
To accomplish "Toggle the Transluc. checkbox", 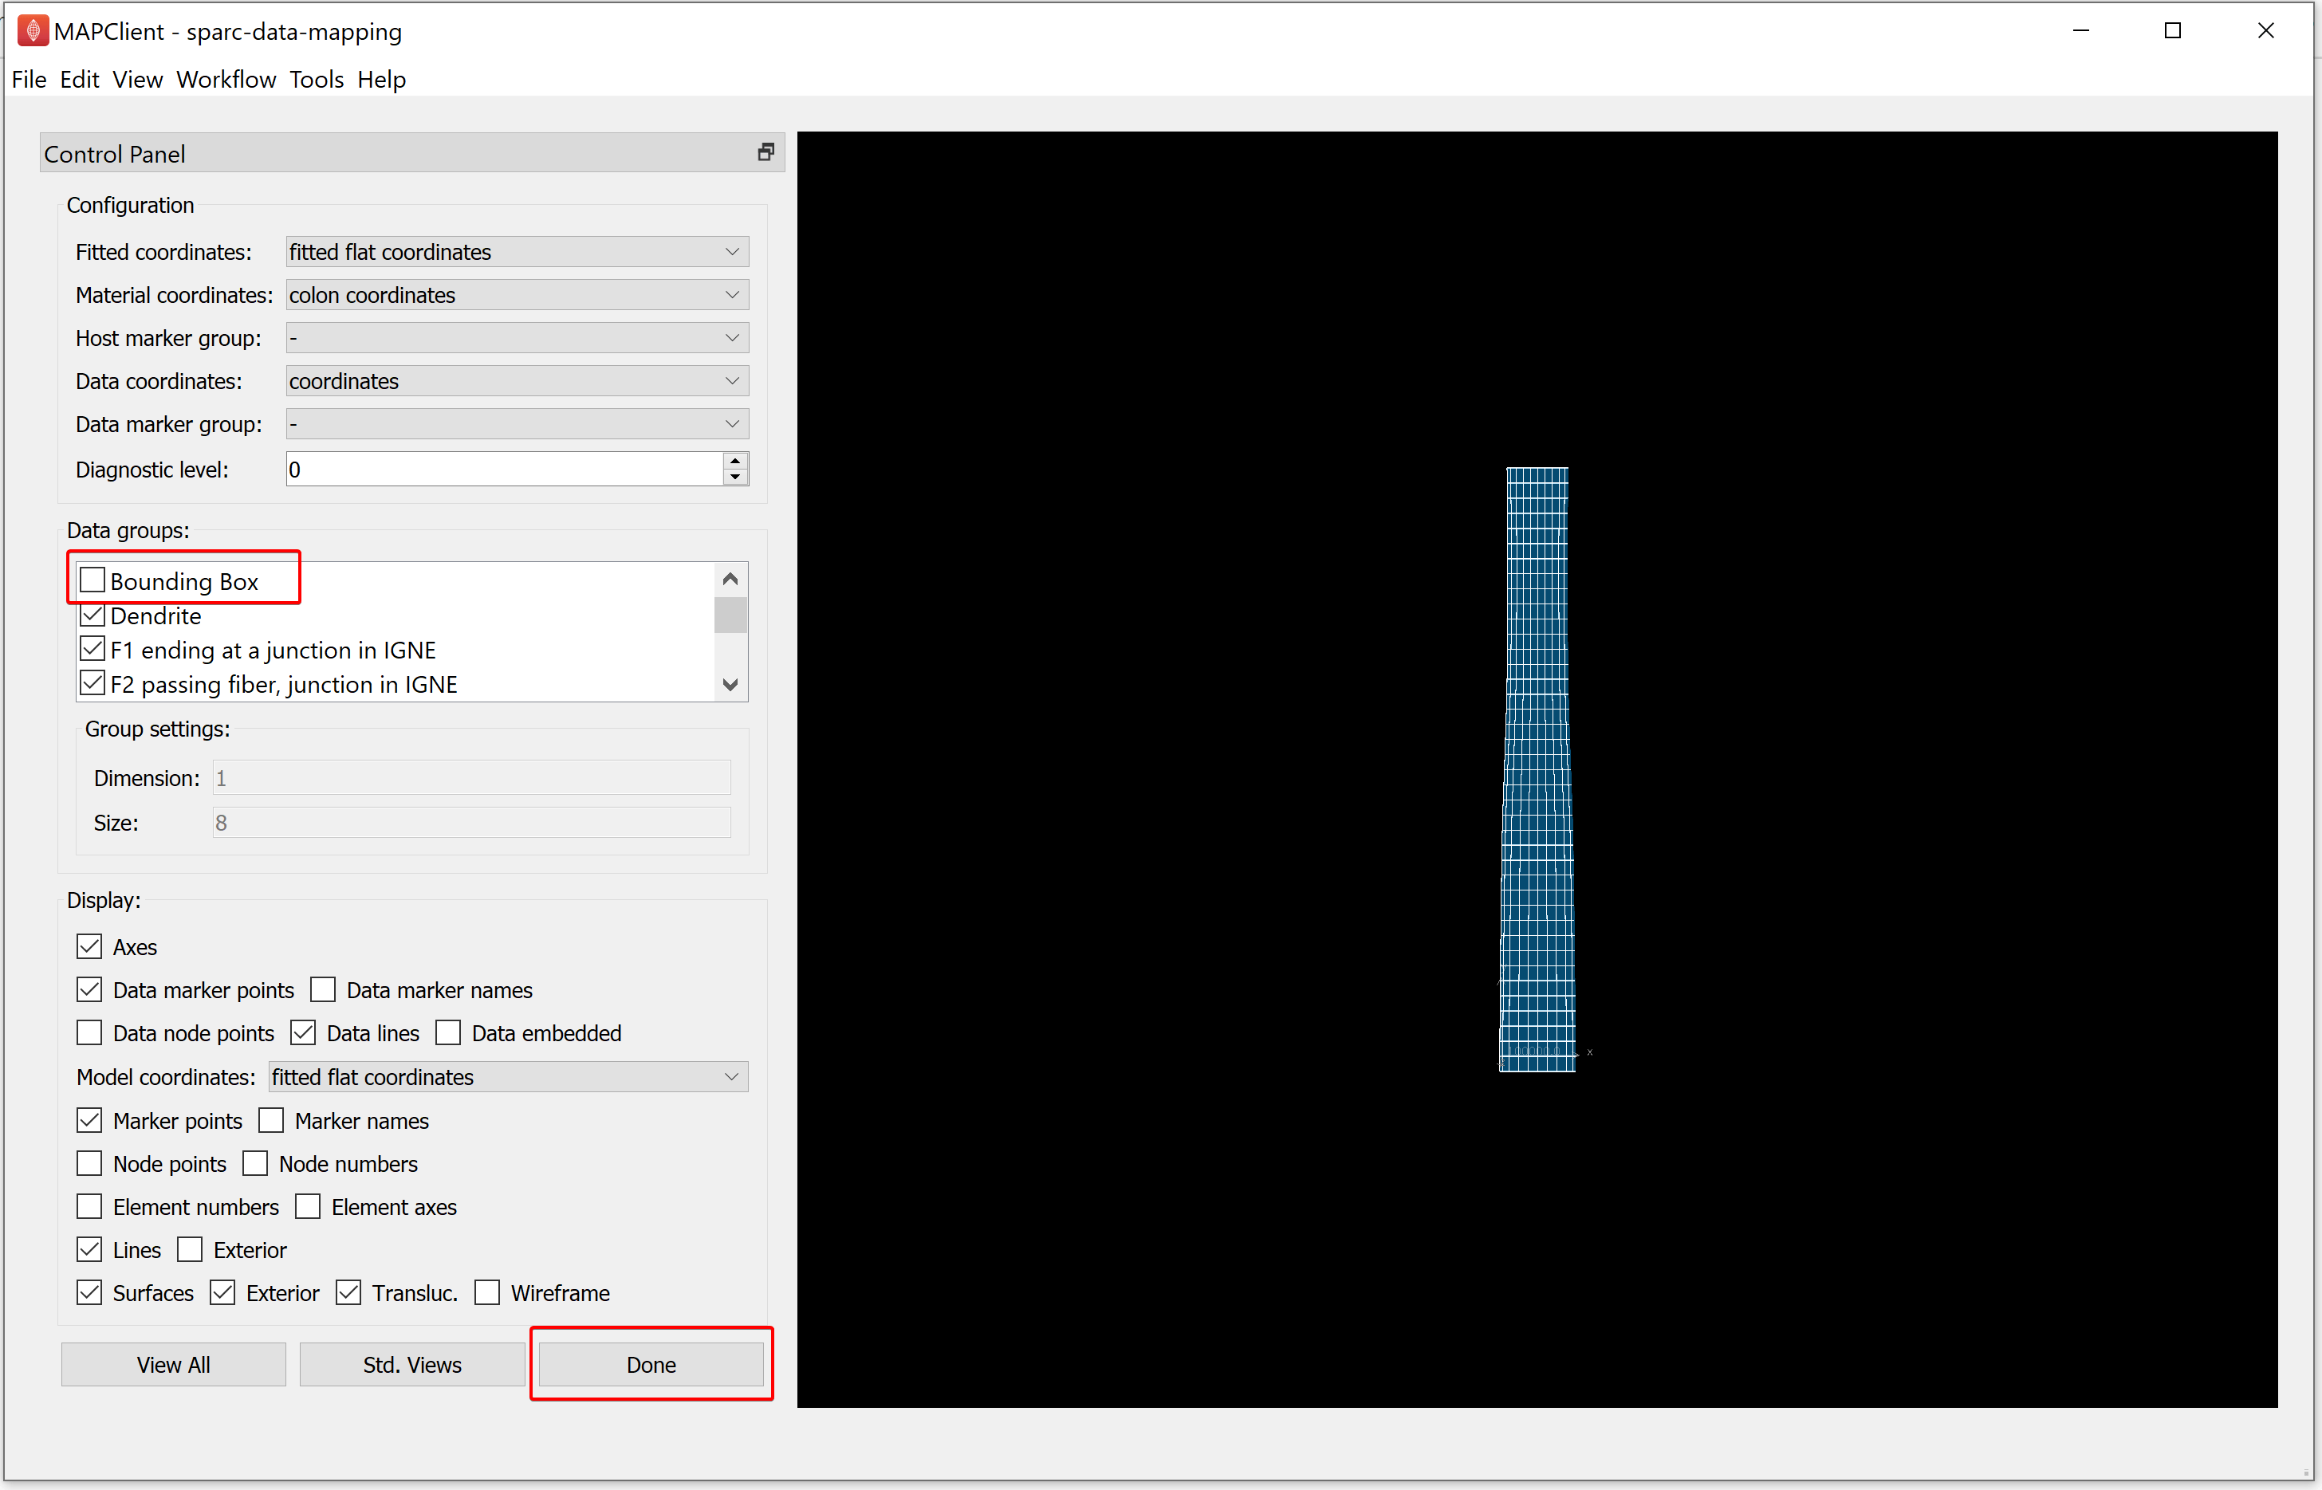I will tap(348, 1292).
